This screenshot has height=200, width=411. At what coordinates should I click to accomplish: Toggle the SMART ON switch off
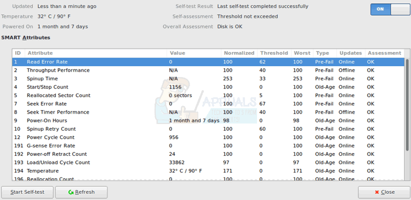pos(390,9)
